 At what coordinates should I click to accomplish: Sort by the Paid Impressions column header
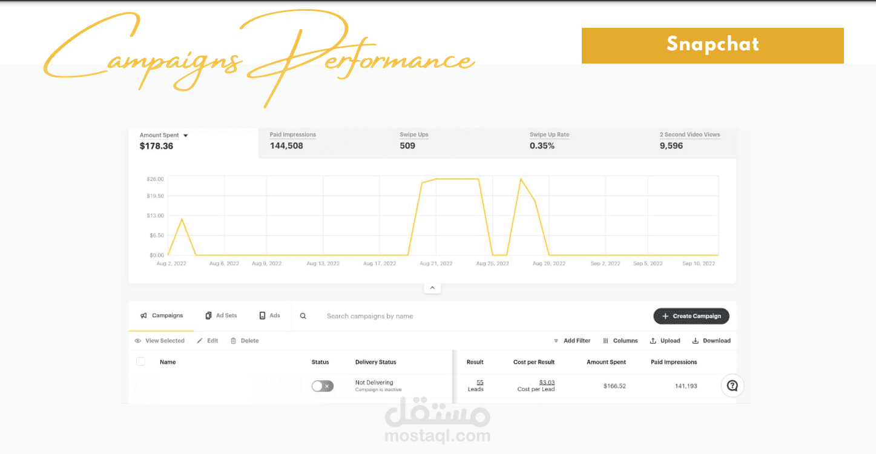tap(674, 362)
